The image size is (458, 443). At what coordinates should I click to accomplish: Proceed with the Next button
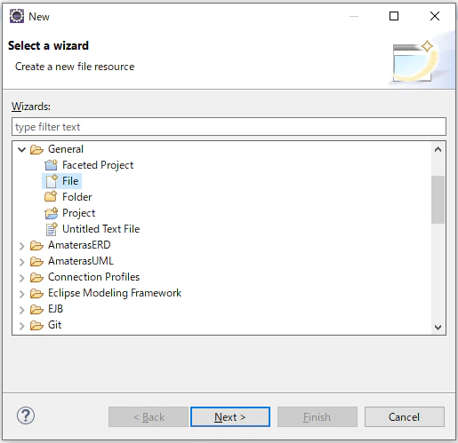coord(230,416)
